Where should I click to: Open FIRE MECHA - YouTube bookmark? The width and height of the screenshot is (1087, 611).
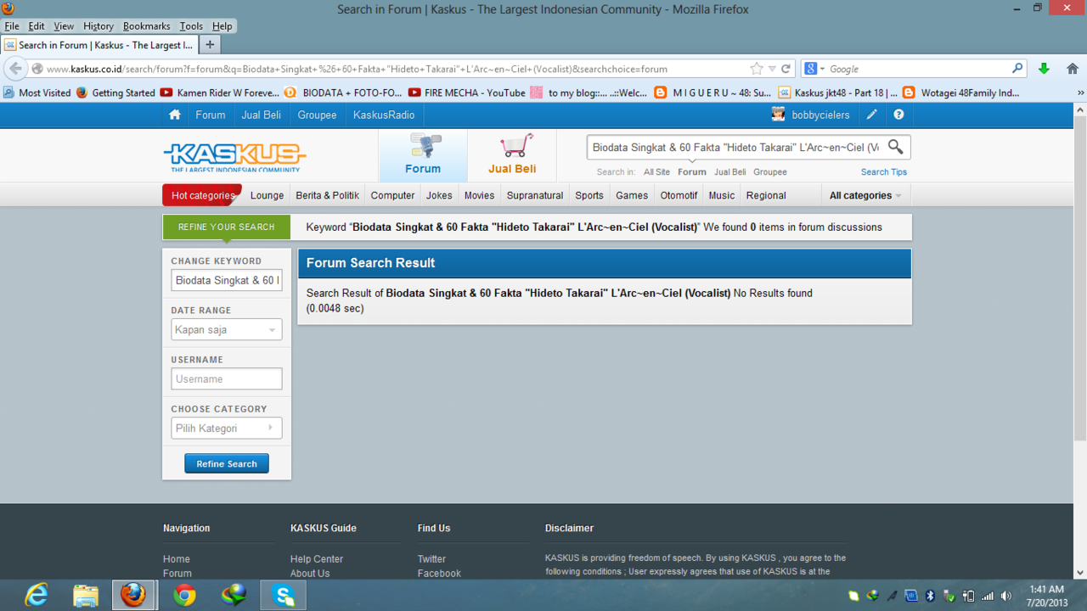(x=467, y=92)
